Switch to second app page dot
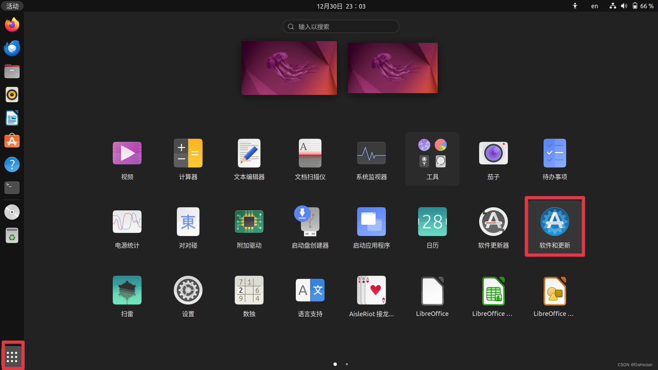Screen dimensions: 658x370 pyautogui.click(x=347, y=364)
